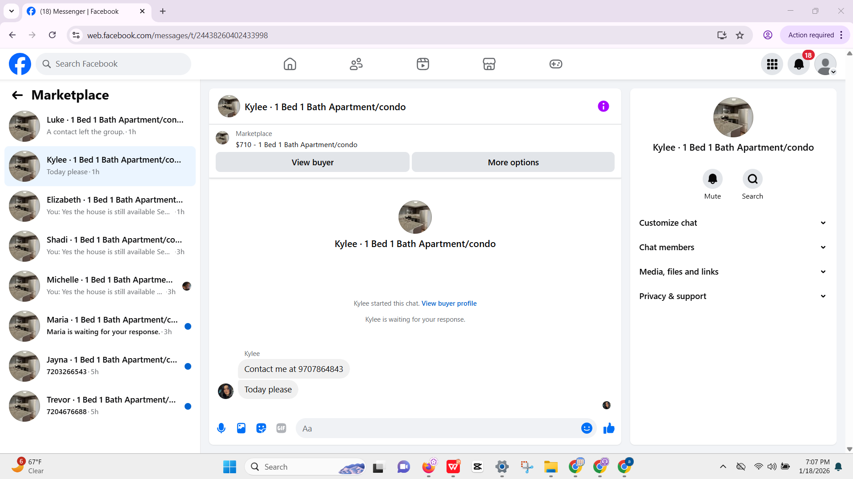Click the $710 listing title in header
Image resolution: width=853 pixels, height=479 pixels.
[x=297, y=145]
